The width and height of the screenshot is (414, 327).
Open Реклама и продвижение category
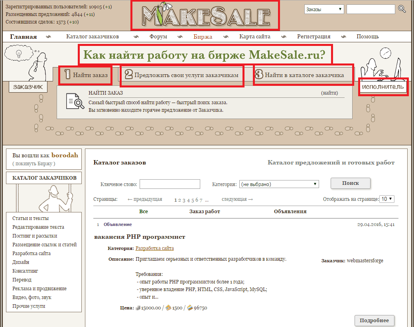point(39,288)
